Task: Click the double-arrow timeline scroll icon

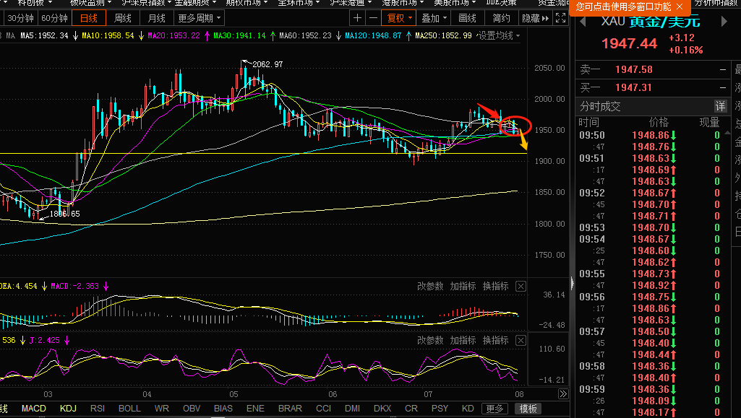Action: tap(563, 394)
